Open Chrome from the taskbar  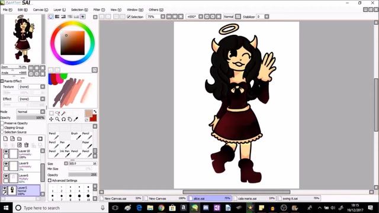click(x=161, y=208)
